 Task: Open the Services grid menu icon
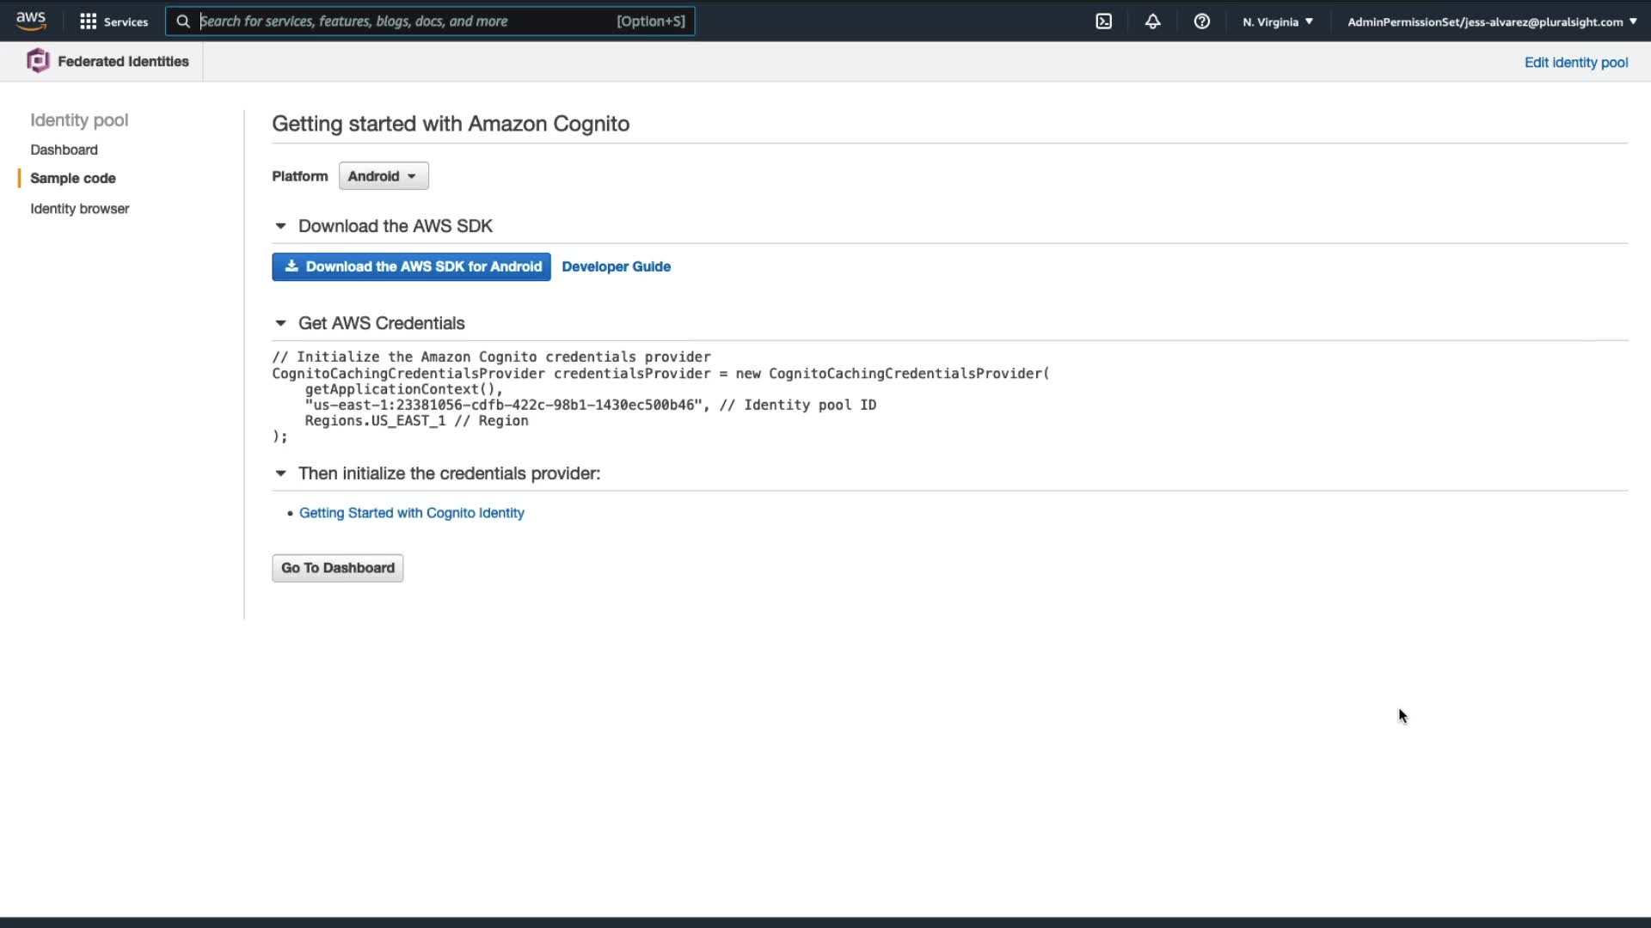[x=88, y=21]
